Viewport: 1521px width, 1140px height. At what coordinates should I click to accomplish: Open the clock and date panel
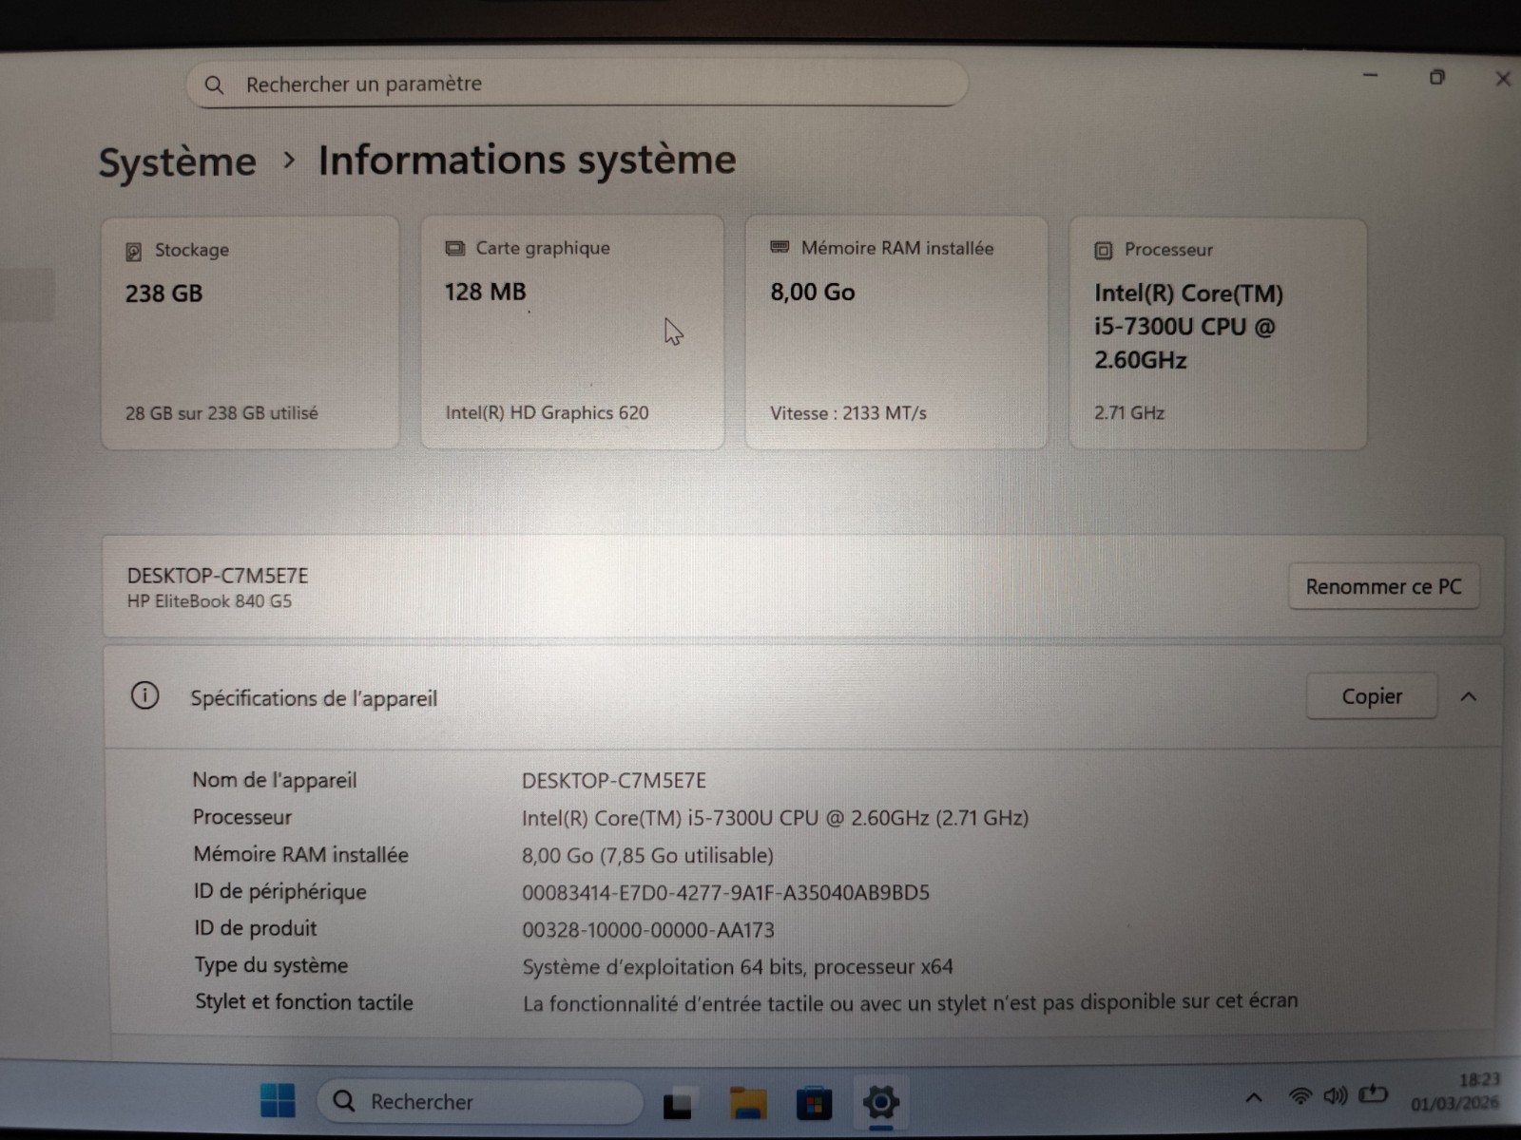(1454, 1092)
